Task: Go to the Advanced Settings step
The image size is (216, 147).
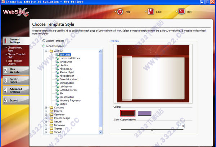Action: click(14, 90)
